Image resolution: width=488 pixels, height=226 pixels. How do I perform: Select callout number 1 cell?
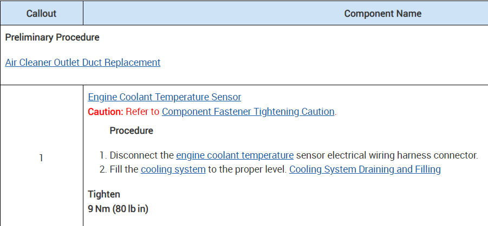(x=41, y=158)
